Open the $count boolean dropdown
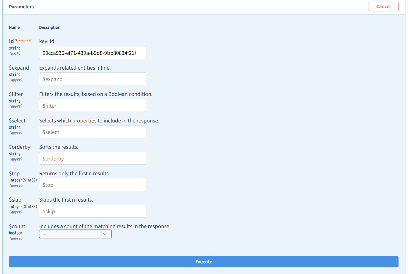 pyautogui.click(x=75, y=234)
